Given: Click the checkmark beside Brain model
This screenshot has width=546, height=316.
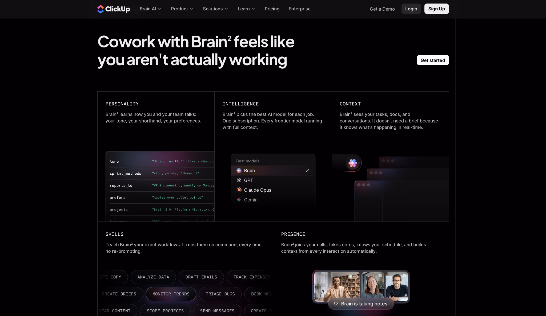Looking at the screenshot, I should click(307, 171).
